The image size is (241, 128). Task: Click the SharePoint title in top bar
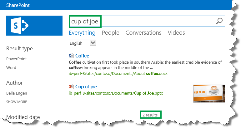18,5
